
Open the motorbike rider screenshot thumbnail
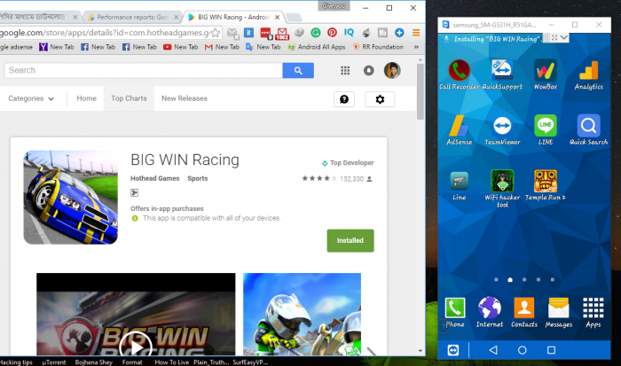click(x=302, y=315)
